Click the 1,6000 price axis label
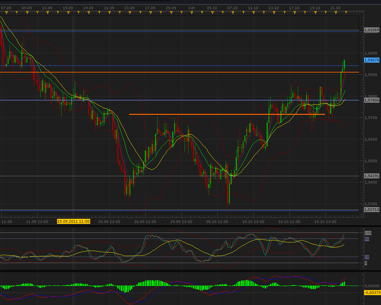This screenshot has width=381, height=305. click(371, 53)
